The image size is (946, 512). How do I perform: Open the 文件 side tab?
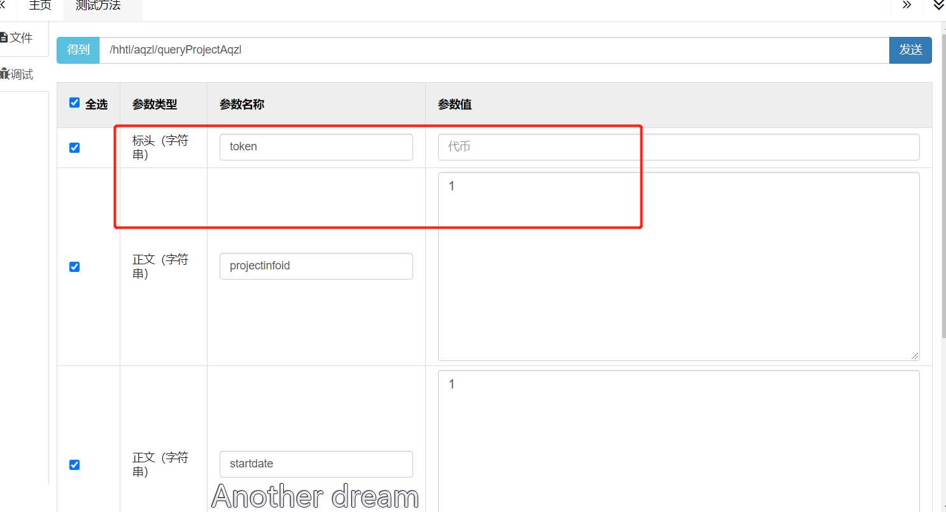20,38
